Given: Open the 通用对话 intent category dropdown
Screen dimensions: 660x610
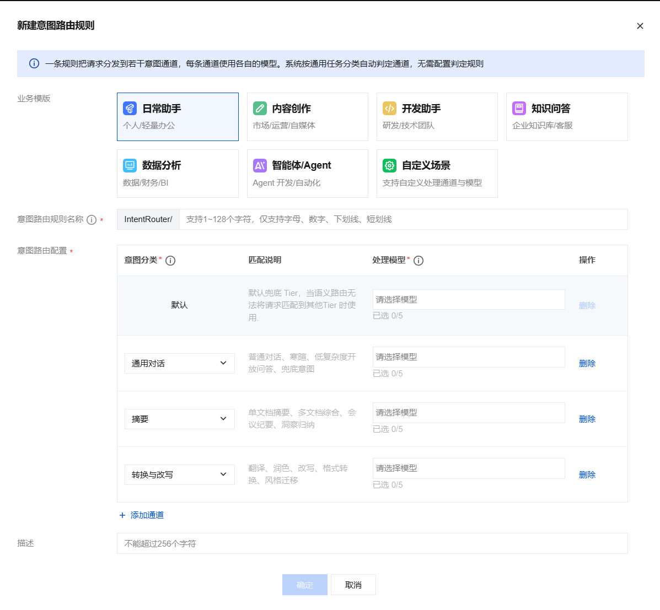Looking at the screenshot, I should pos(180,364).
